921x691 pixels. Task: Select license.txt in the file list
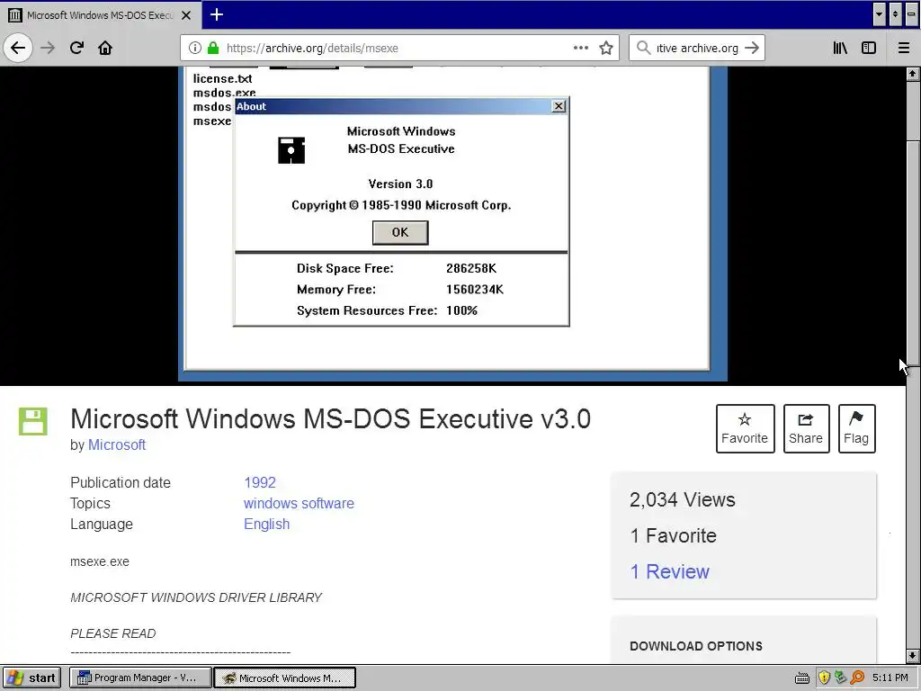point(223,78)
